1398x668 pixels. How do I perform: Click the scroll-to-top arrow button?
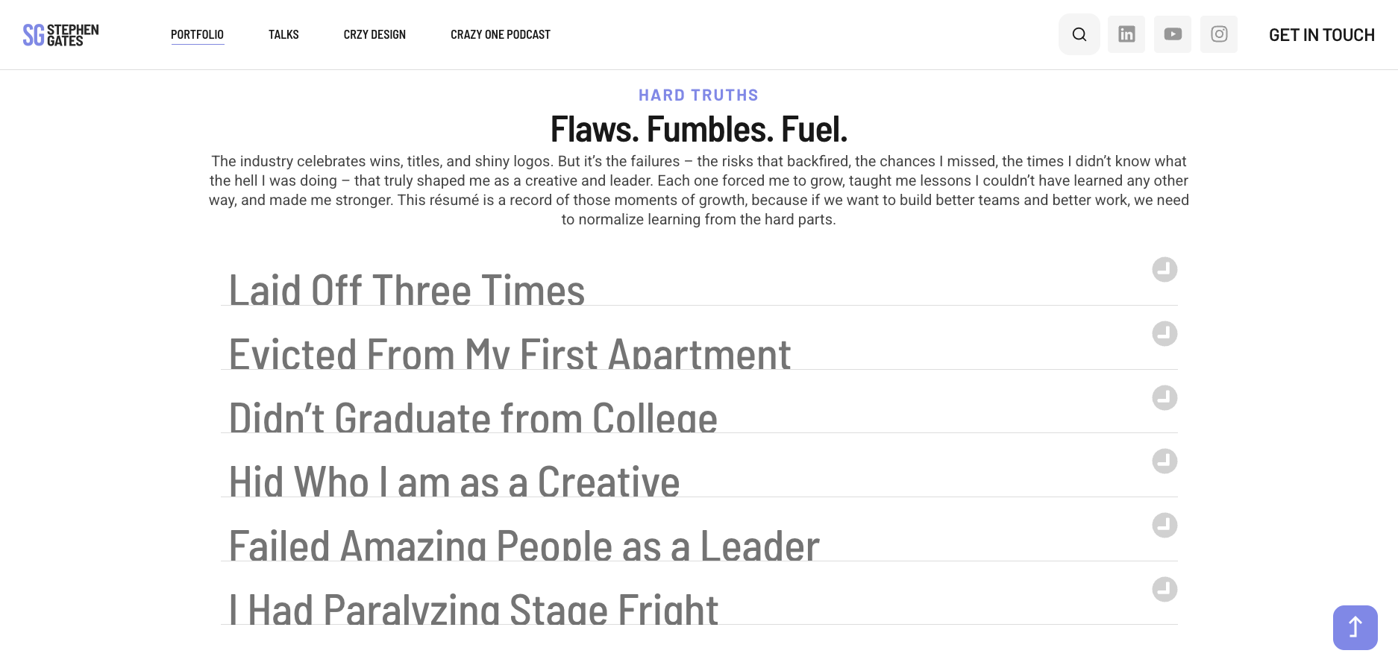(1355, 627)
